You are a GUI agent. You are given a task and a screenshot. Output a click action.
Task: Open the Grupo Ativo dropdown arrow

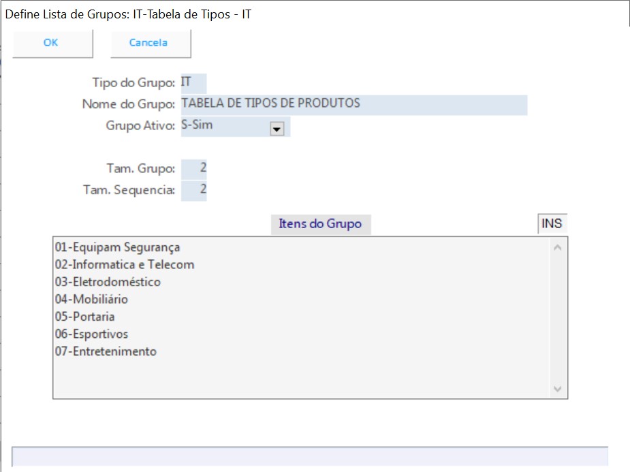277,129
